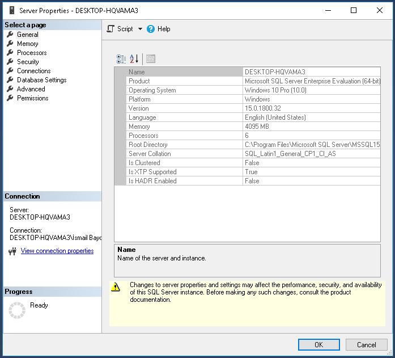Click the Help label
This screenshot has height=358, width=395.
pyautogui.click(x=164, y=29)
